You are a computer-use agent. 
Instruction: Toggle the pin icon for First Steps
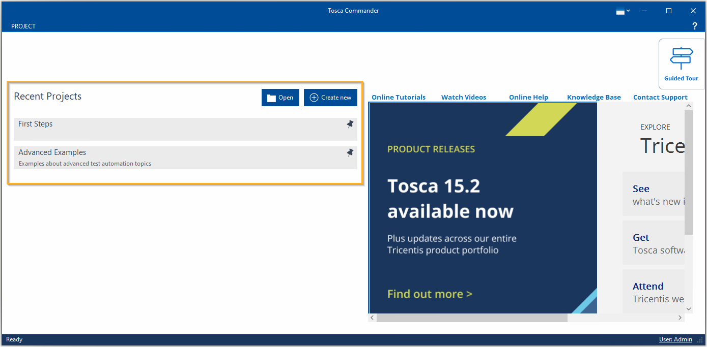click(350, 124)
